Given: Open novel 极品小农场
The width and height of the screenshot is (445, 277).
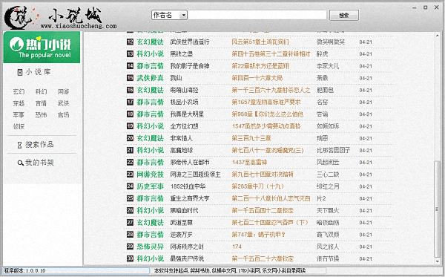Looking at the screenshot, I should click(x=184, y=102).
